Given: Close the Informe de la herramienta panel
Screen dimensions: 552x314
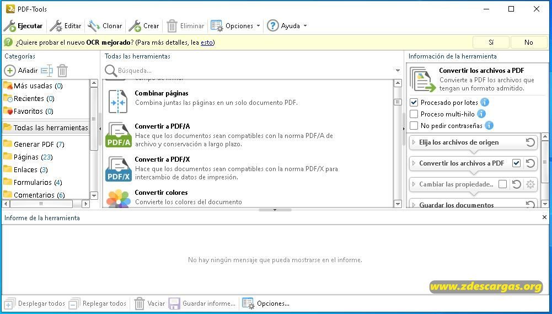Looking at the screenshot, I should pos(544,217).
